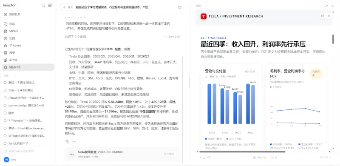
Task: Click the 营业利润率 legend entry
Action: (x=310, y=146)
